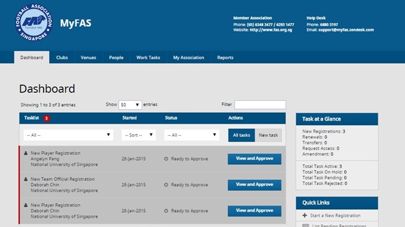Click the list icon beside List Pending Registrations

[306, 226]
